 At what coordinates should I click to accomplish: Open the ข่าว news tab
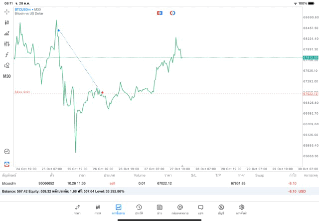pos(159,209)
